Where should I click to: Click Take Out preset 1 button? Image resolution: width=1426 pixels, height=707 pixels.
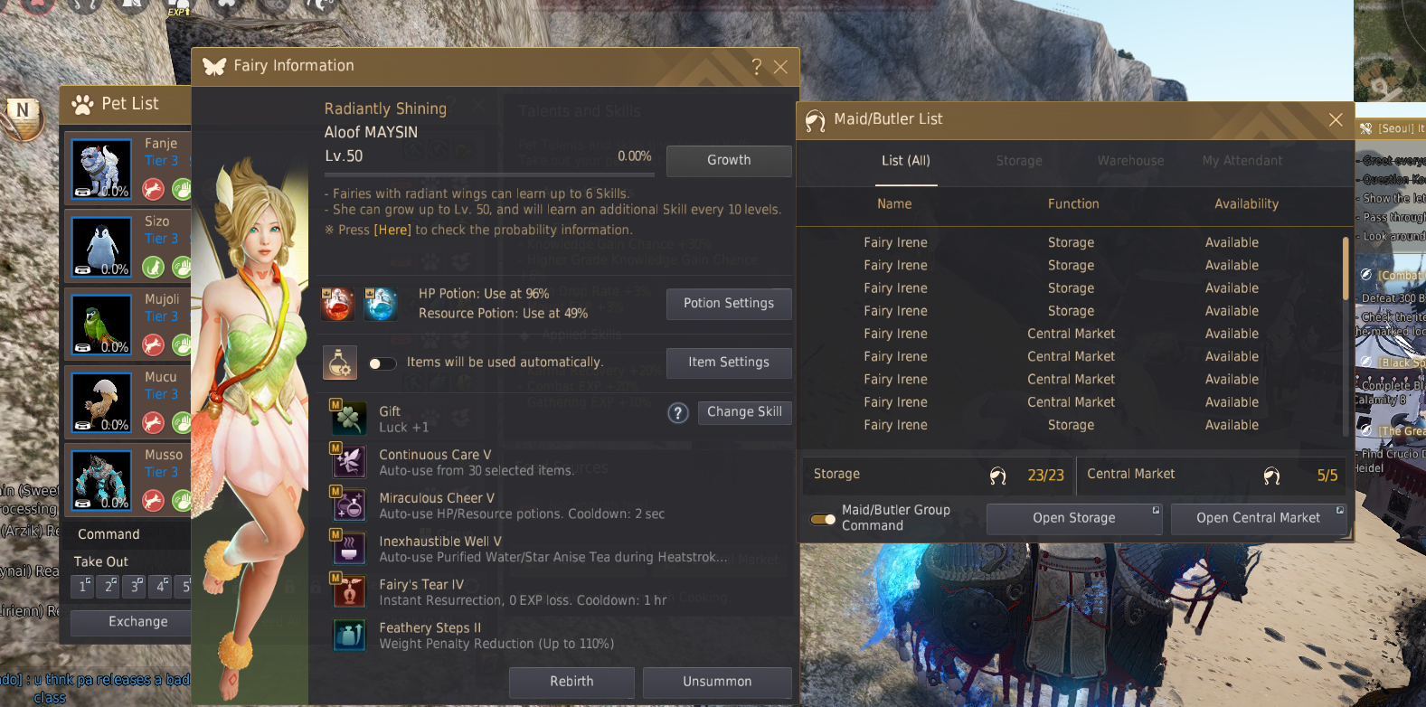pyautogui.click(x=83, y=587)
